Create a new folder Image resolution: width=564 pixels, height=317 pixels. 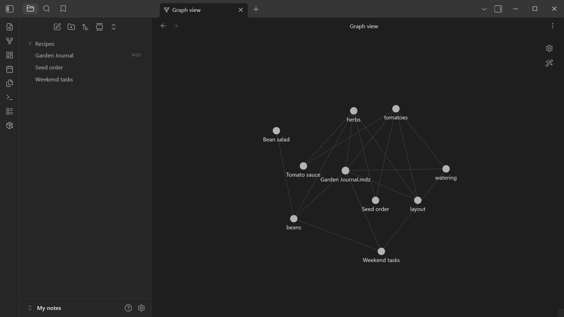tap(71, 27)
